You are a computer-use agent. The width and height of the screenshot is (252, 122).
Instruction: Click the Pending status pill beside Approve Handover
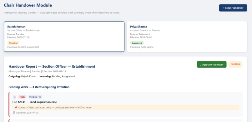(x=235, y=64)
